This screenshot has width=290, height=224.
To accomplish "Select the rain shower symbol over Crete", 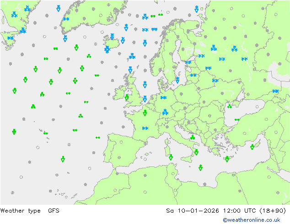I will pyautogui.click(x=227, y=159).
